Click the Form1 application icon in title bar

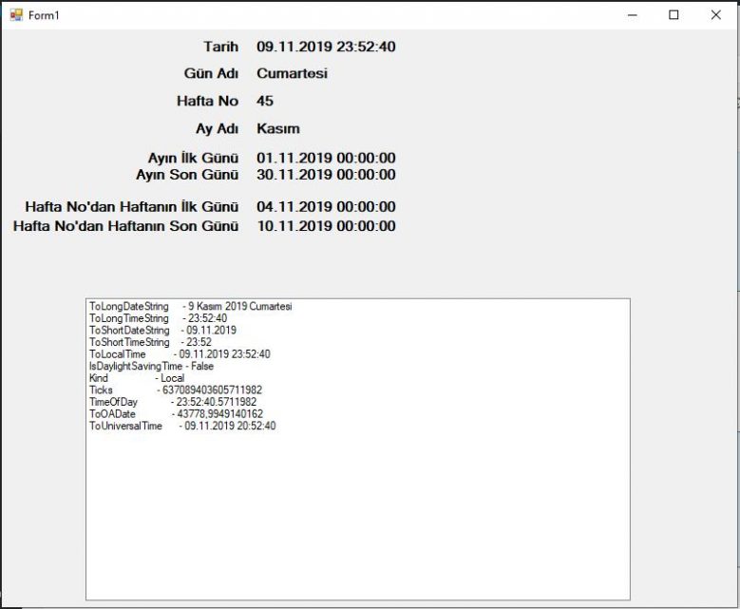(16, 15)
